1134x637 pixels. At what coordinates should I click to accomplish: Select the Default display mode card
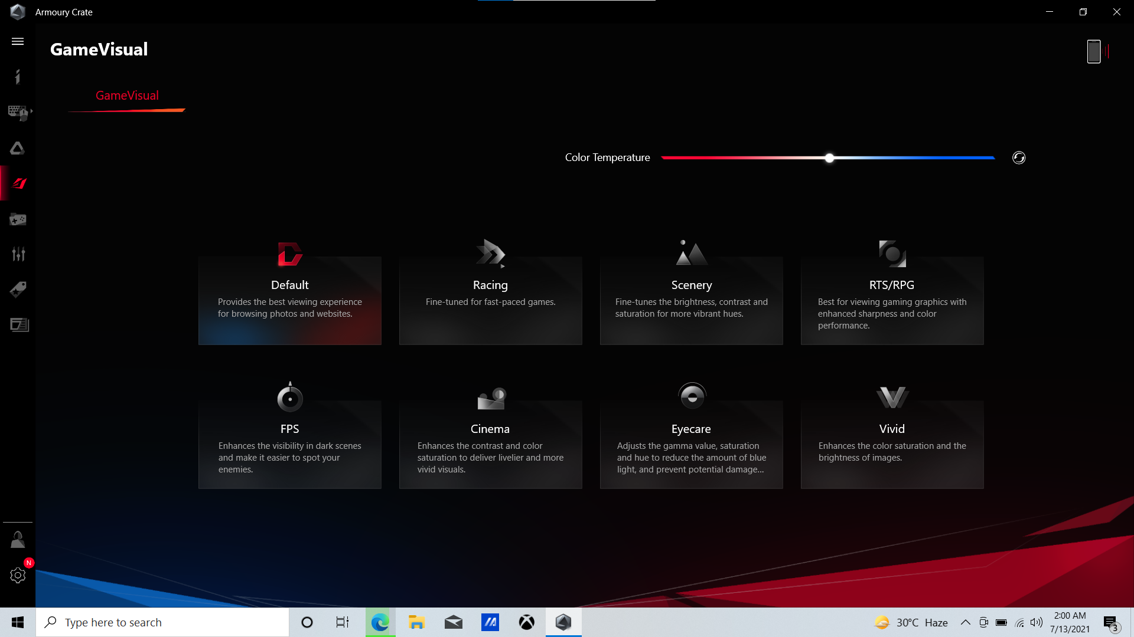pyautogui.click(x=290, y=301)
